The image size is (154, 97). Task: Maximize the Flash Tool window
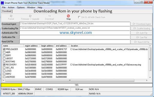142,2
